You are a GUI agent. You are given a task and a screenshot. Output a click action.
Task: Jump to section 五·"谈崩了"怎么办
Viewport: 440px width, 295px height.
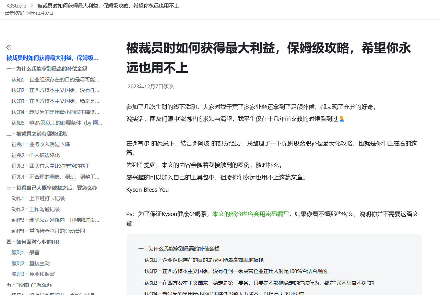coord(29,285)
